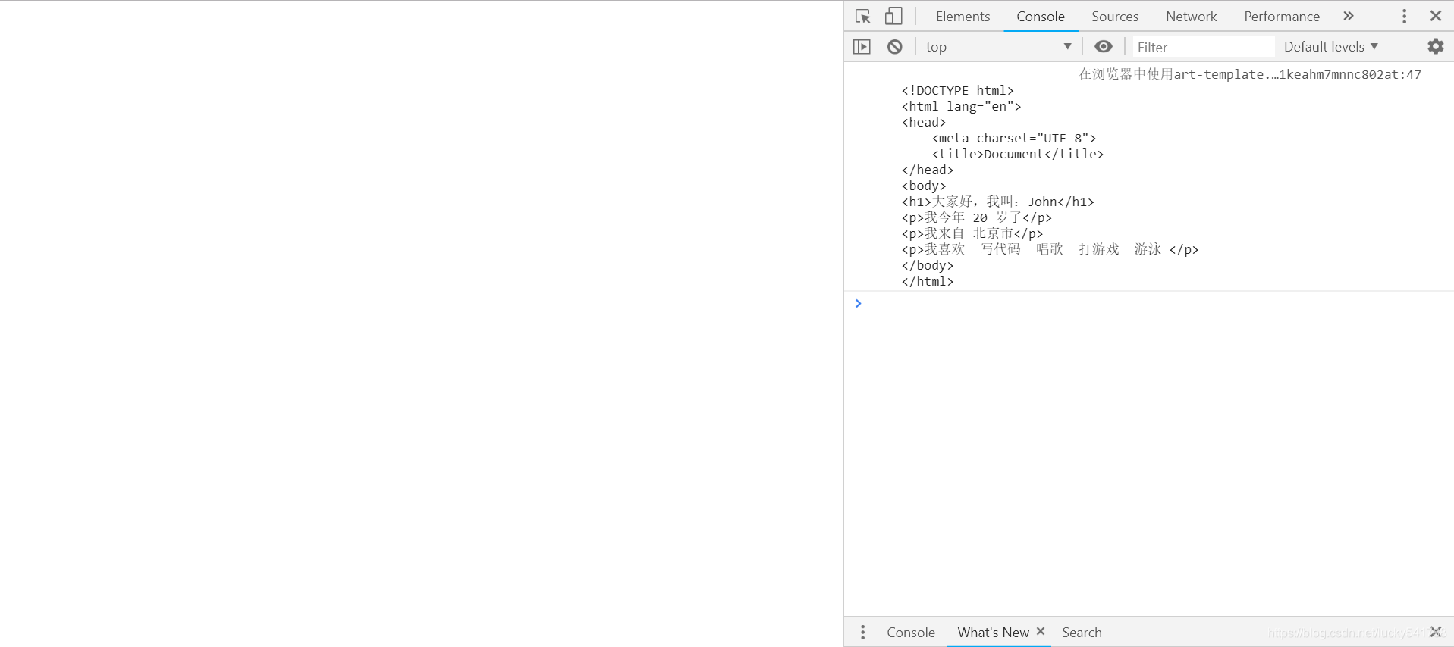Image resolution: width=1454 pixels, height=647 pixels.
Task: Open console settings gear
Action: (1436, 47)
